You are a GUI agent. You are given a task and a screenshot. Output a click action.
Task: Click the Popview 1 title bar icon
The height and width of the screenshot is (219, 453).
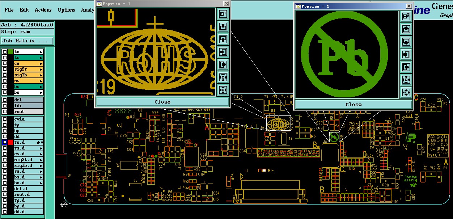tap(99, 4)
